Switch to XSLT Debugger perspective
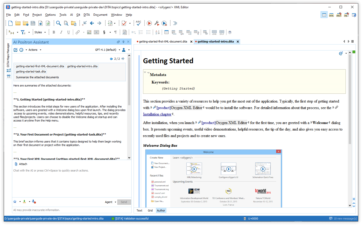Image resolution: width=362 pixels, height=225 pixels. (x=339, y=15)
